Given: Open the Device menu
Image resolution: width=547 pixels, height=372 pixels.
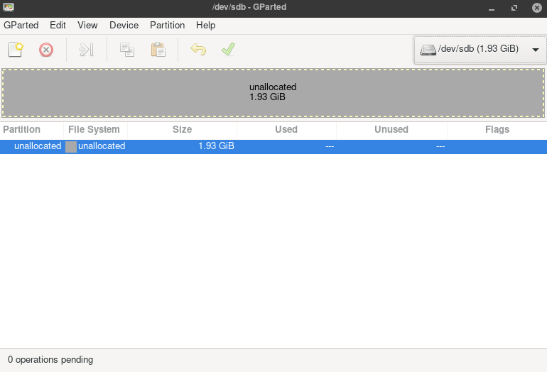Looking at the screenshot, I should pos(124,25).
